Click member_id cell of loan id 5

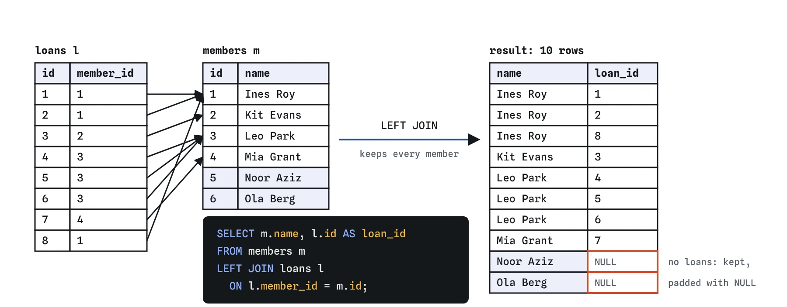tap(108, 178)
